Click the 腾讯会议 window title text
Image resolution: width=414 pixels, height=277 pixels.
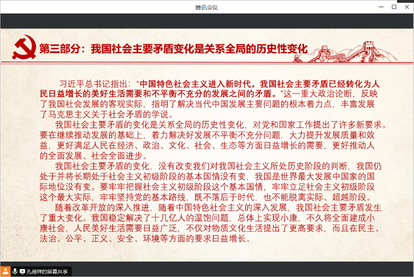(207, 7)
